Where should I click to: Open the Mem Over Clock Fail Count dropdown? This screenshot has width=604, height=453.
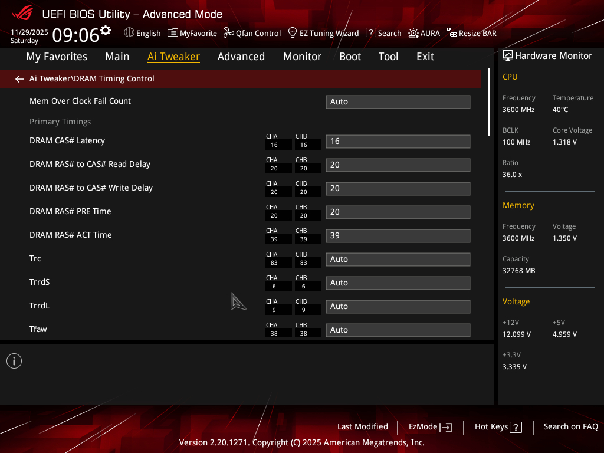click(x=398, y=101)
